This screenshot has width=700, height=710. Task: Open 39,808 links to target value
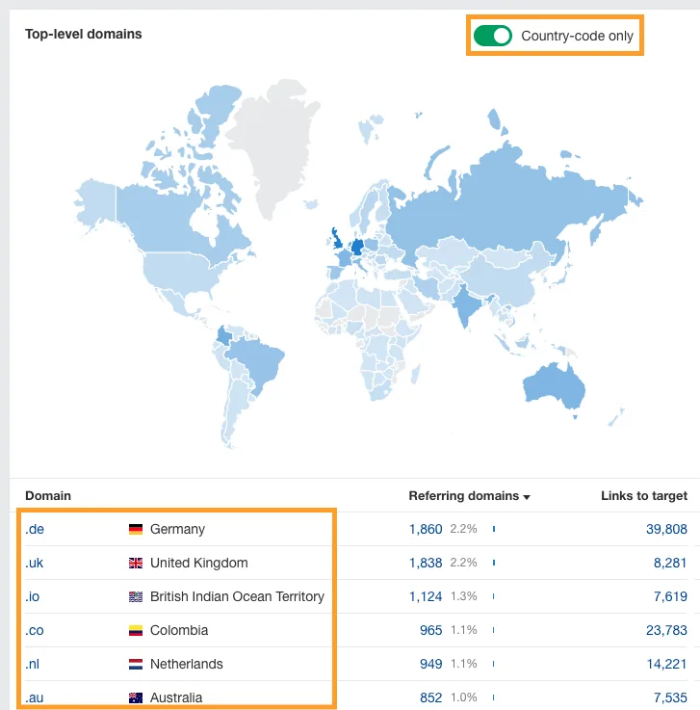(x=666, y=529)
